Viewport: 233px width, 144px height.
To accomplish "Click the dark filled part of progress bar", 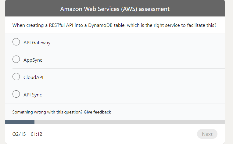I will (x=20, y=122).
